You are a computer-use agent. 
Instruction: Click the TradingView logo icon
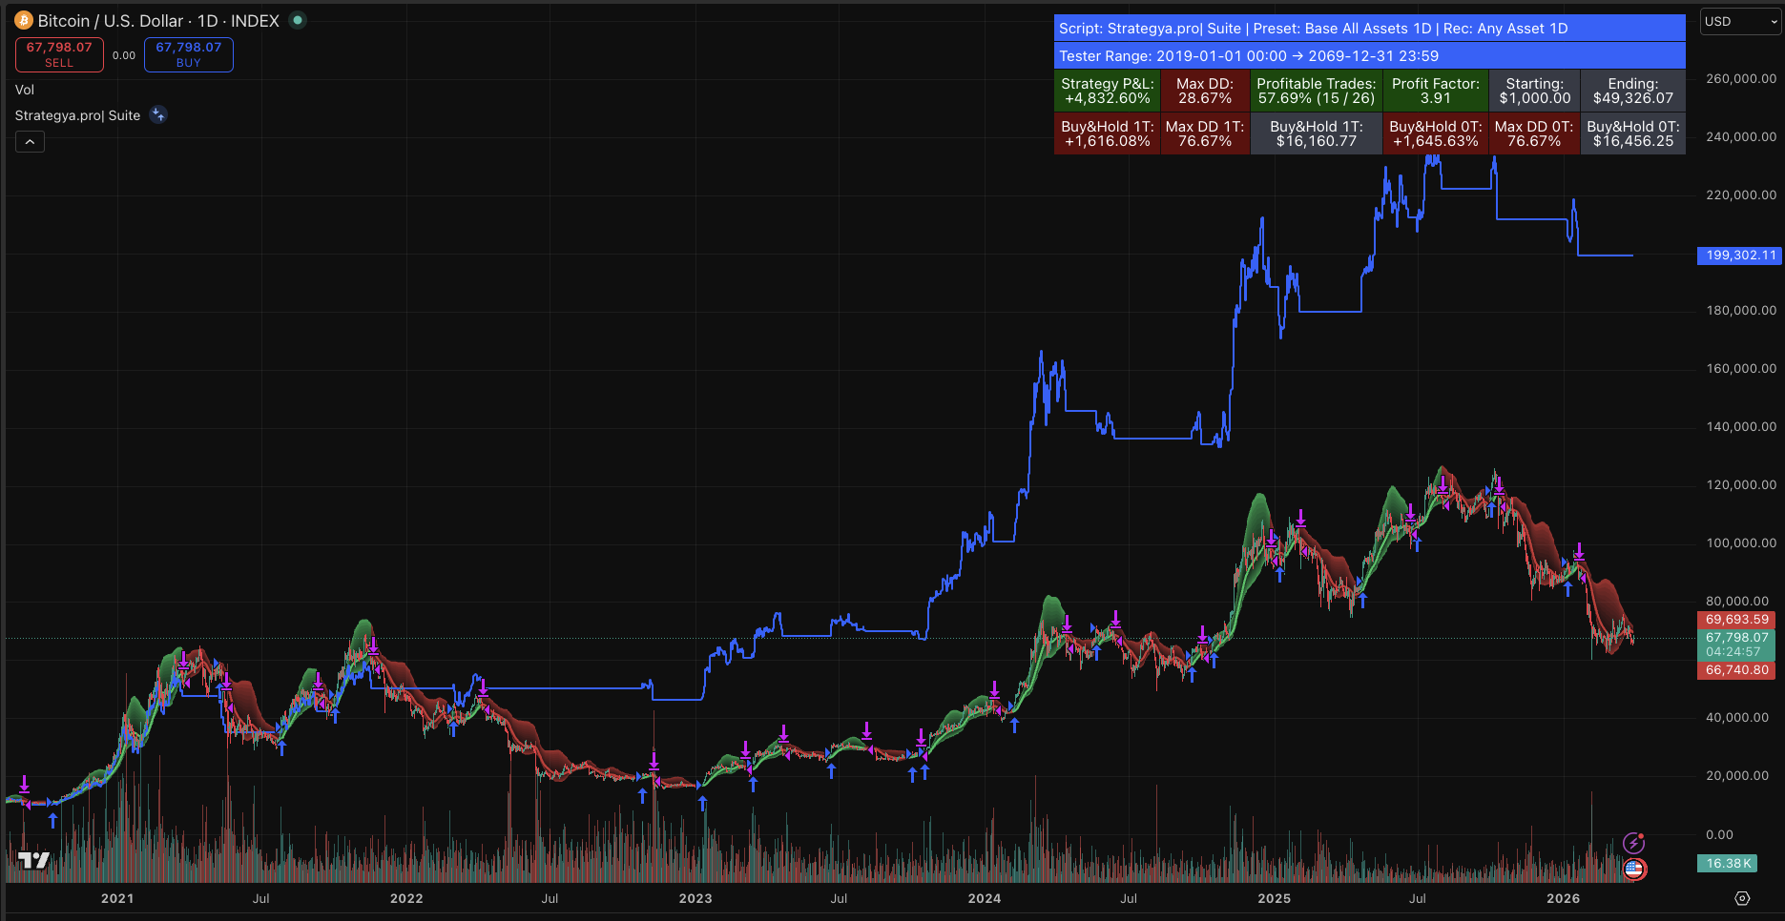point(33,860)
